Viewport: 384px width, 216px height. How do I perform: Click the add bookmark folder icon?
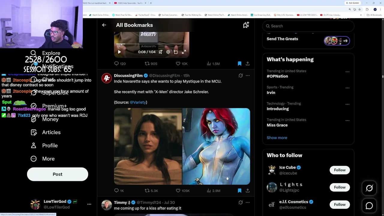pyautogui.click(x=246, y=25)
